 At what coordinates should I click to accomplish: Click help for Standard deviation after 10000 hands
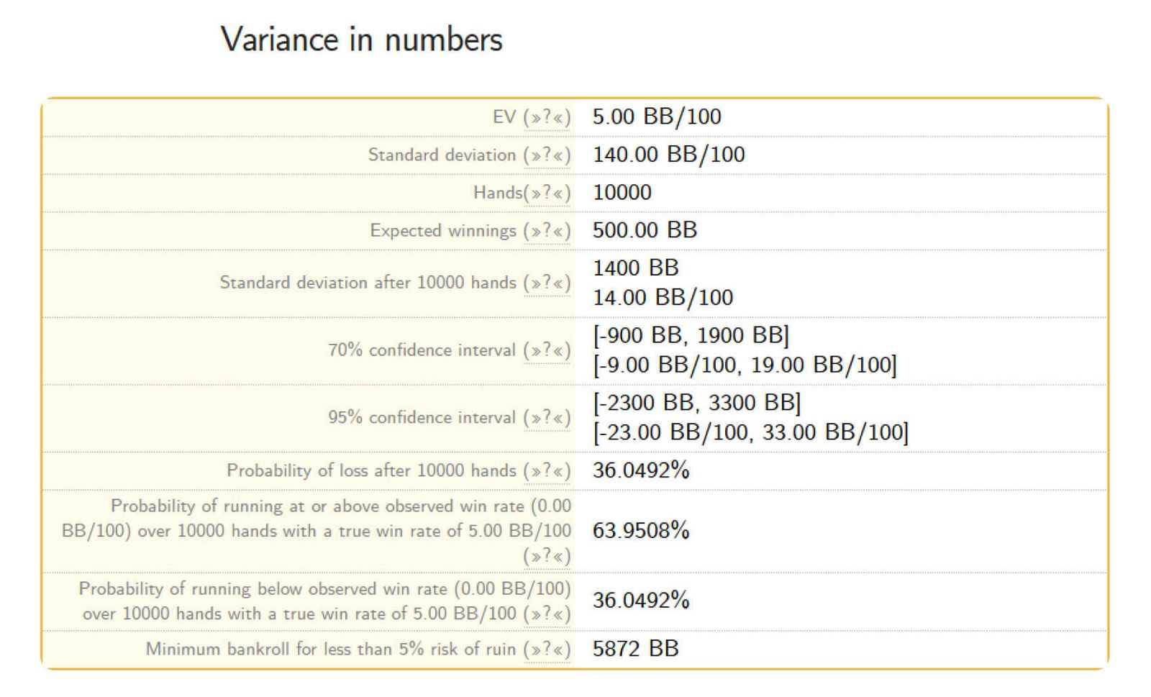click(547, 283)
